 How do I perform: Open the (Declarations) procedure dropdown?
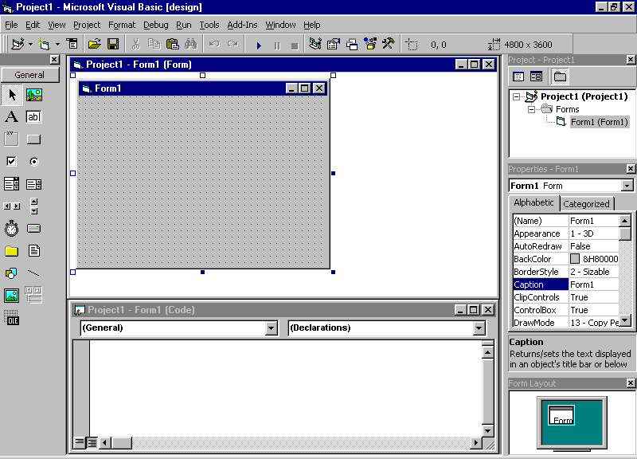[x=479, y=328]
